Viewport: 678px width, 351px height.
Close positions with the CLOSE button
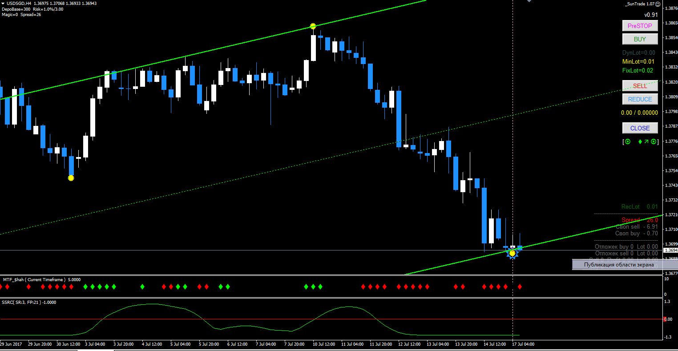tap(640, 128)
